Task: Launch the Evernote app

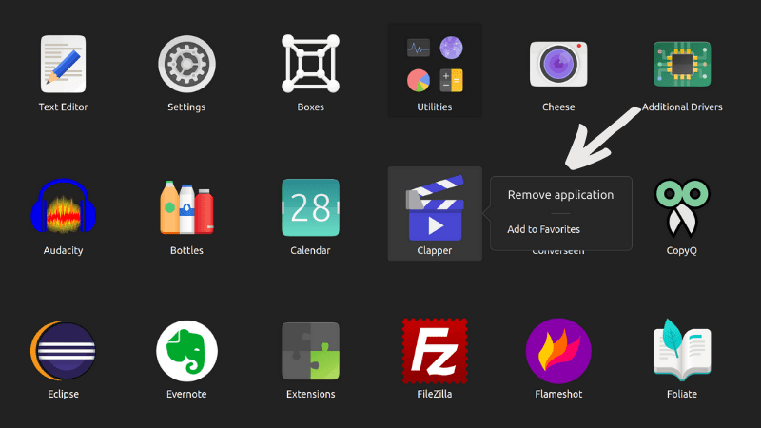Action: [x=186, y=351]
